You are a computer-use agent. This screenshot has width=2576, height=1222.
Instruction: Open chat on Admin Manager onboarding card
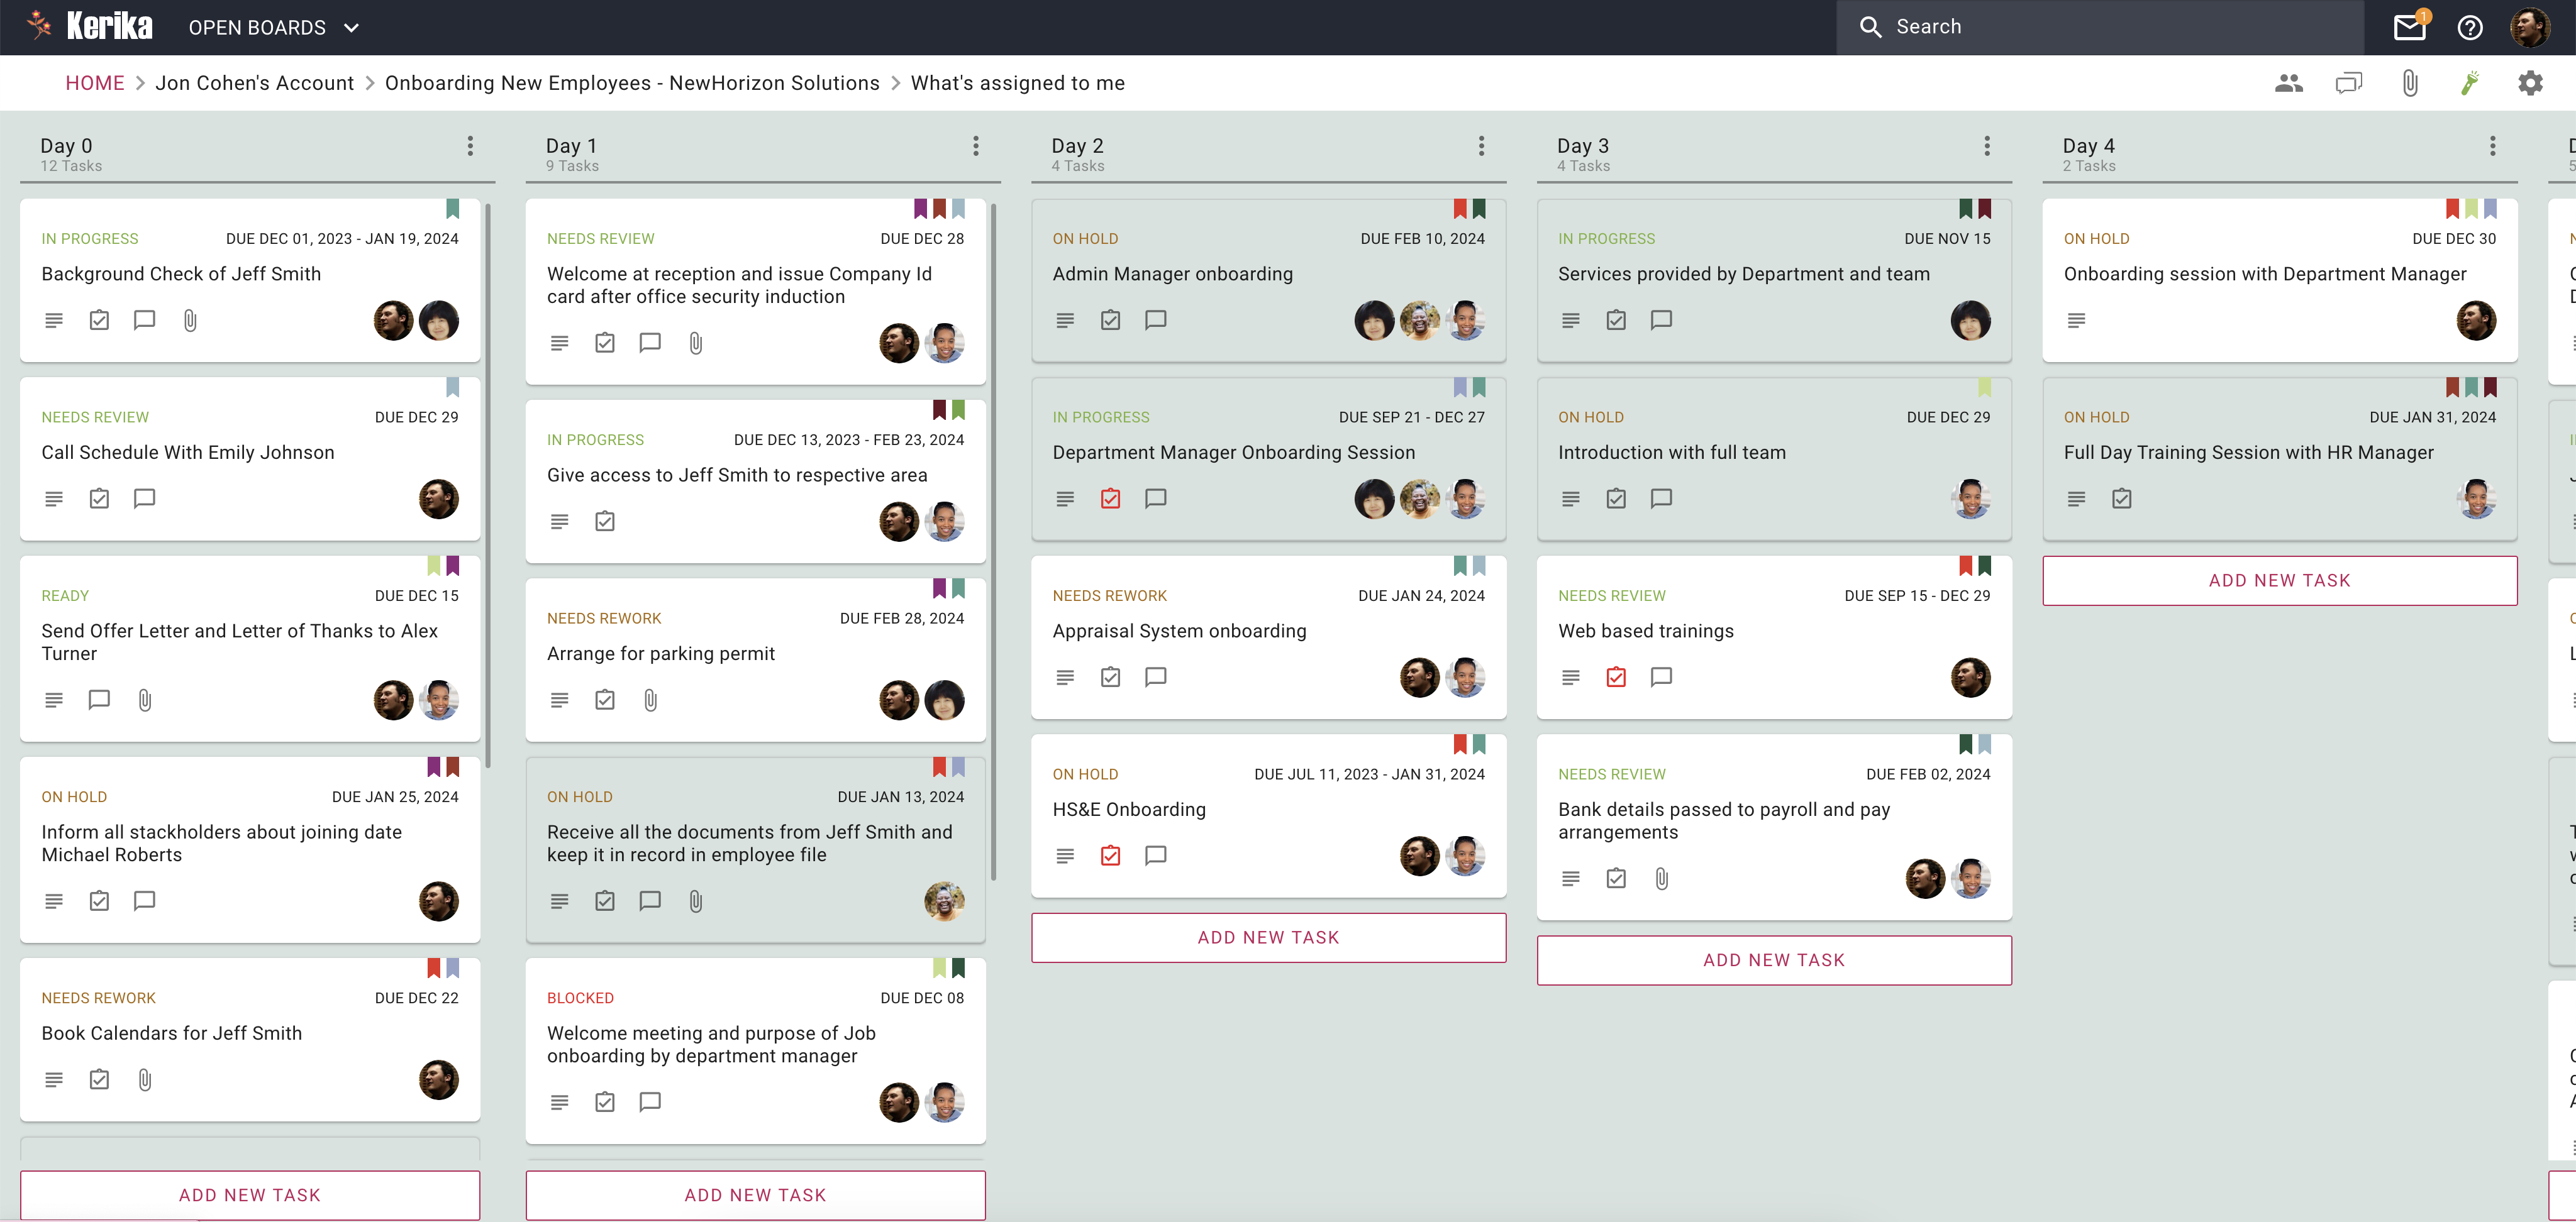click(x=1155, y=320)
